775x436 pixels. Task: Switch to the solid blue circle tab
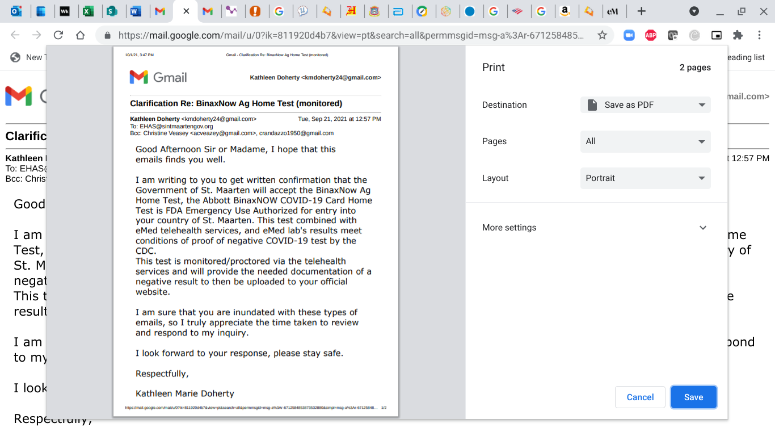click(x=469, y=11)
